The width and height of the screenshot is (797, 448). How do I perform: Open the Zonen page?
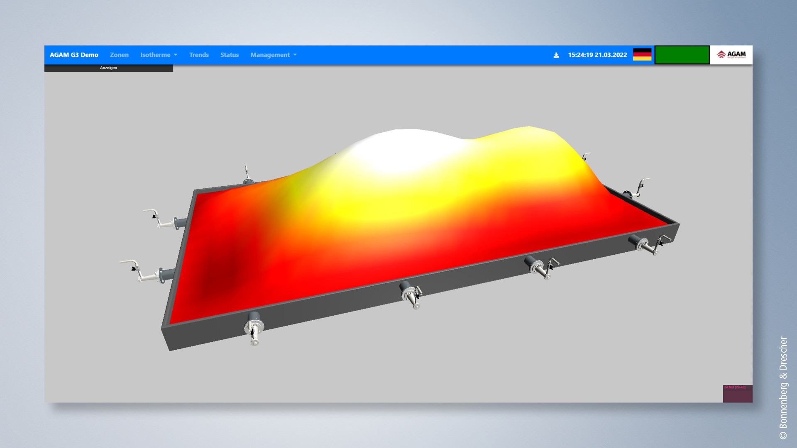click(x=119, y=55)
